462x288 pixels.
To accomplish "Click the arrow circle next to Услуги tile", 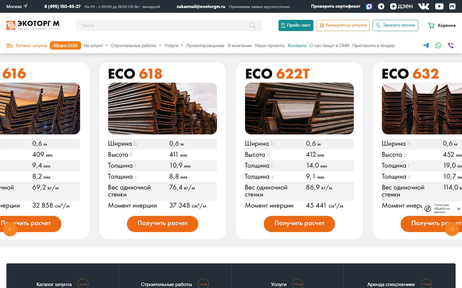I will click(297, 284).
